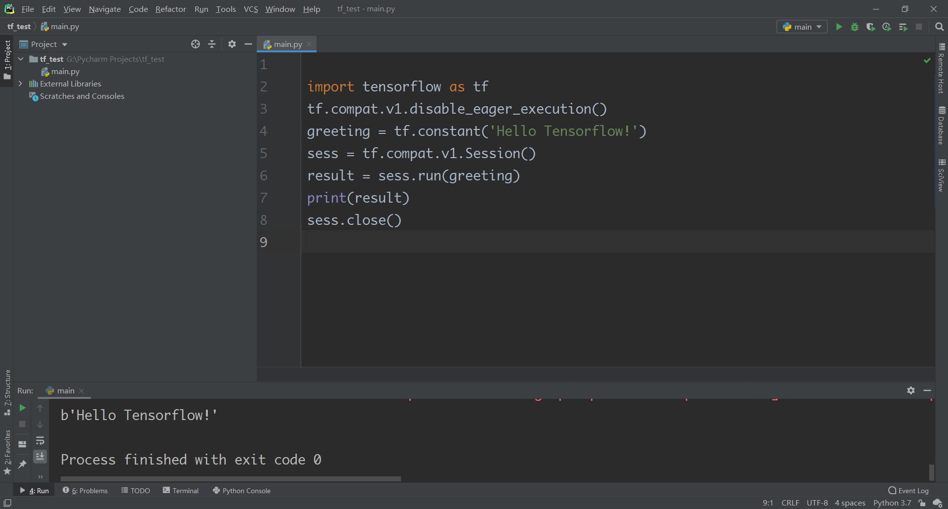Screen dimensions: 948x509
Task: Navigate up the stack trace in console
Action: [40, 408]
